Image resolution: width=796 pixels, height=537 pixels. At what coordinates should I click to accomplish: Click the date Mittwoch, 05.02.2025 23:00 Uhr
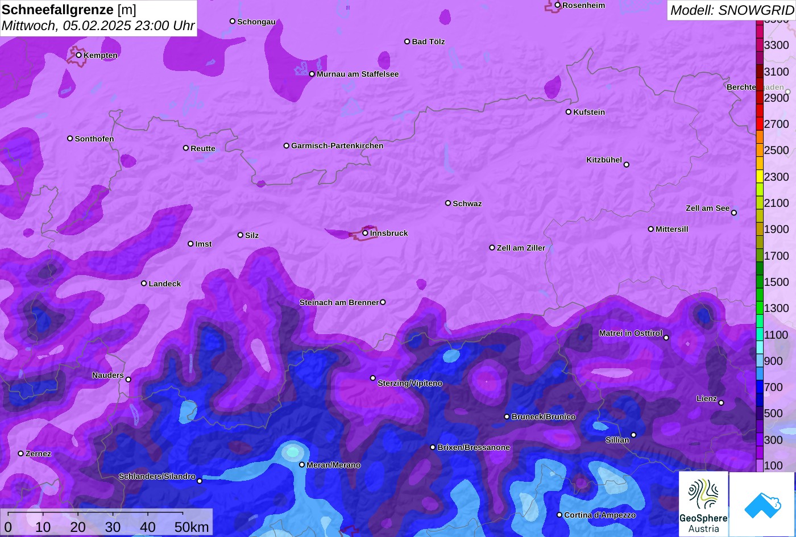(98, 26)
